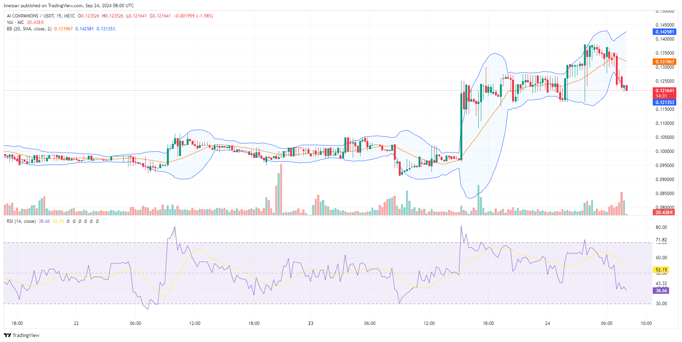The width and height of the screenshot is (682, 342).
Task: Click the 0.090000 price axis label
Action: [665, 180]
